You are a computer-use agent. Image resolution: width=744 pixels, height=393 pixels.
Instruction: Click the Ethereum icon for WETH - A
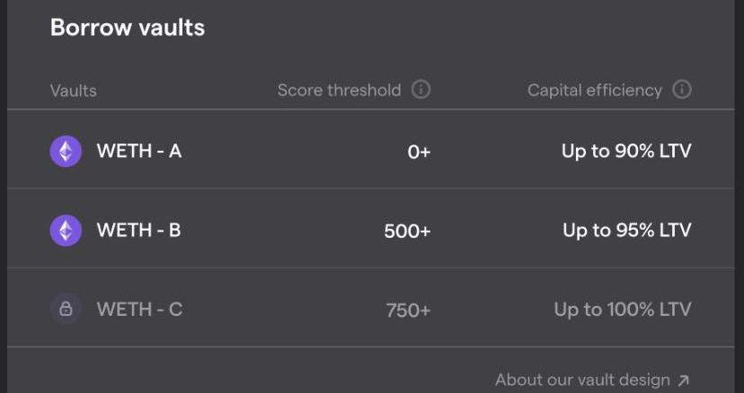tap(66, 151)
